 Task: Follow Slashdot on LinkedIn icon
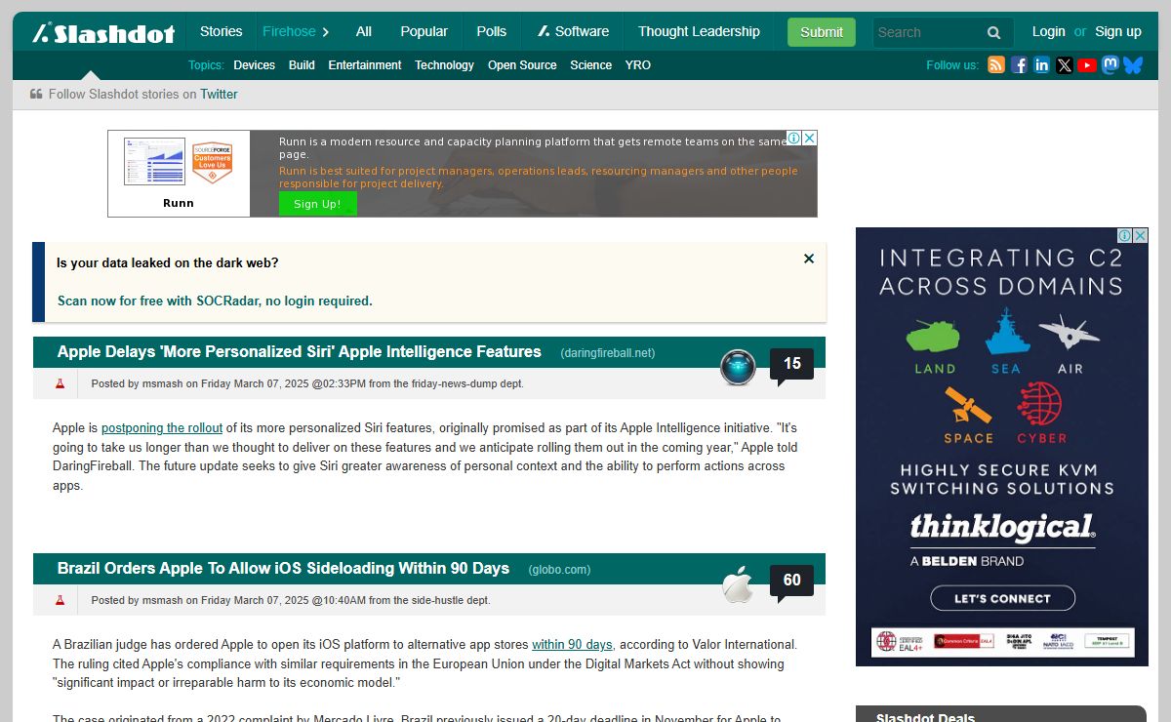(x=1042, y=65)
